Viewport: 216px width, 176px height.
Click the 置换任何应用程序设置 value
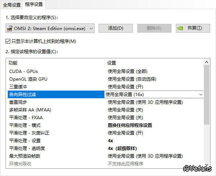tap(130, 125)
